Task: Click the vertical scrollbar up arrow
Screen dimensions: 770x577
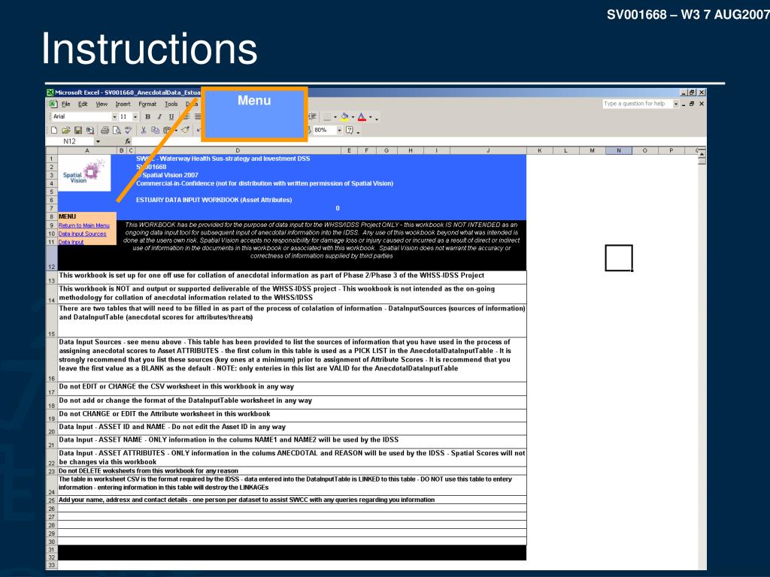Action: tap(702, 154)
